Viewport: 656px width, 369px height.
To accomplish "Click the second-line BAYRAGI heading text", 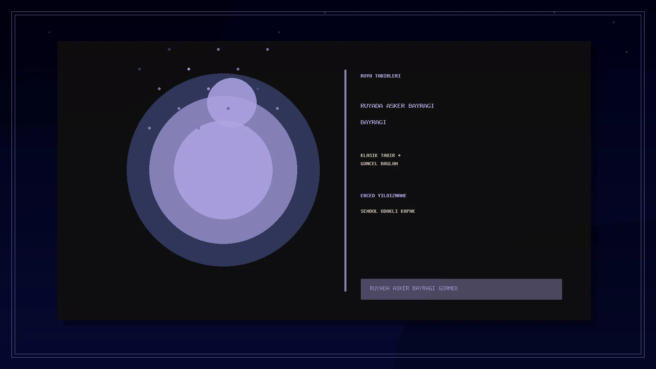I will (x=373, y=122).
